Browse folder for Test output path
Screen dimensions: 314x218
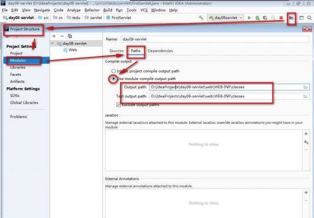pos(305,96)
